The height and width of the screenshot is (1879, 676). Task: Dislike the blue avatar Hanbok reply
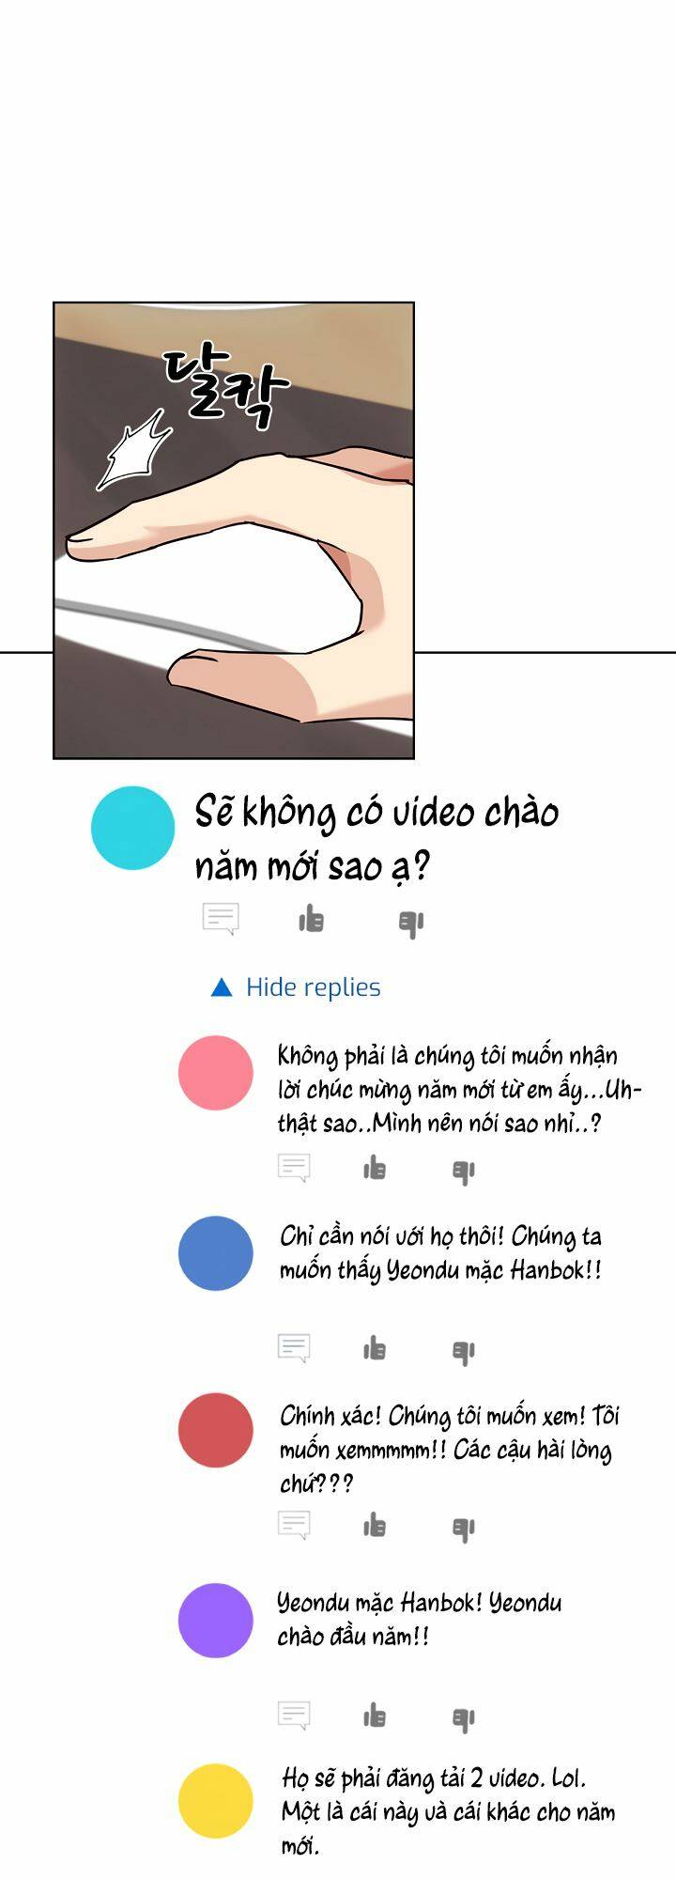[464, 1351]
